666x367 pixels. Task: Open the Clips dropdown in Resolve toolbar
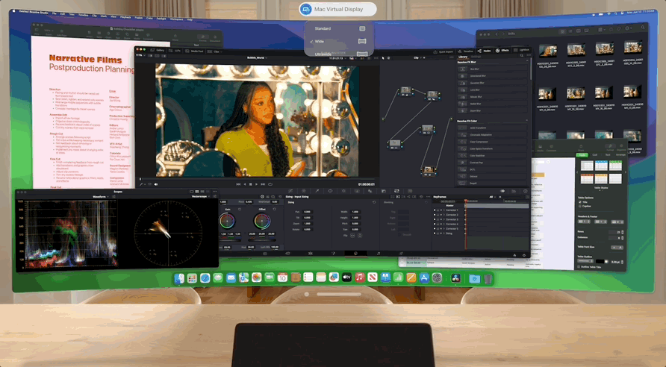click(x=215, y=51)
